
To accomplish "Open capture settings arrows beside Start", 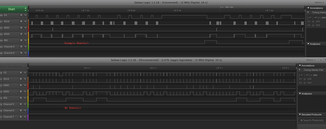I will click(x=25, y=9).
